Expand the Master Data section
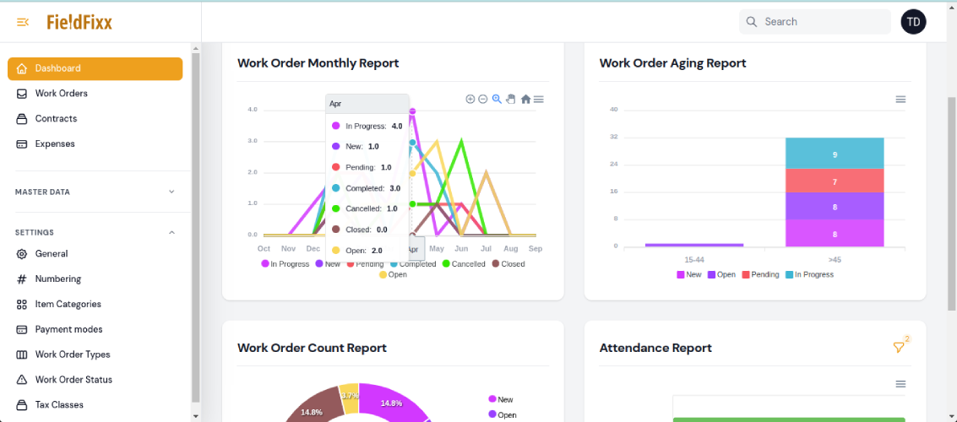Viewport: 957px width, 422px height. pos(171,192)
